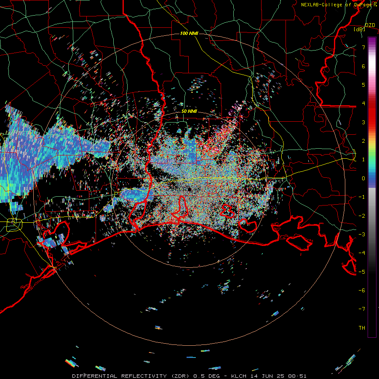Screen dimensions: 379x379
Task: Click the [dB] unit label
Action: (x=360, y=29)
